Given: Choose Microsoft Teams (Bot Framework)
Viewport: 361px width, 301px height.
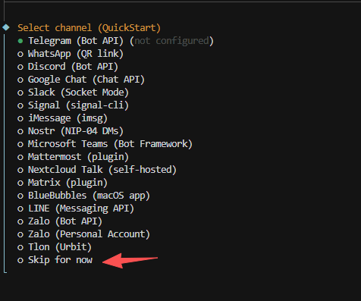Looking at the screenshot, I should [x=105, y=144].
